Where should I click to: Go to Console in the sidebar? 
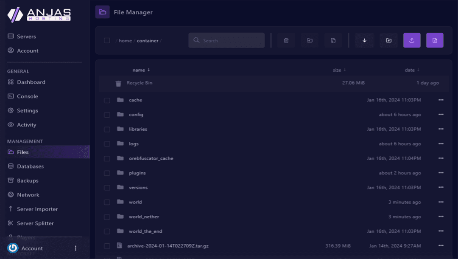point(27,96)
